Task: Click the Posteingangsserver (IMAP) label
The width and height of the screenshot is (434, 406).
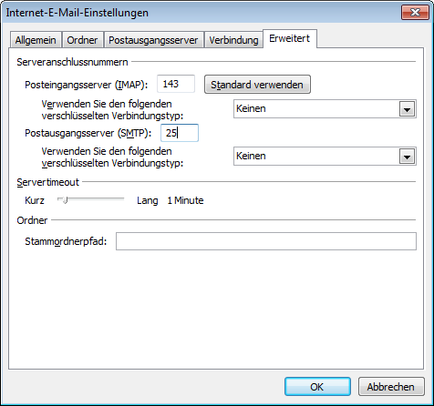Action: pos(87,85)
